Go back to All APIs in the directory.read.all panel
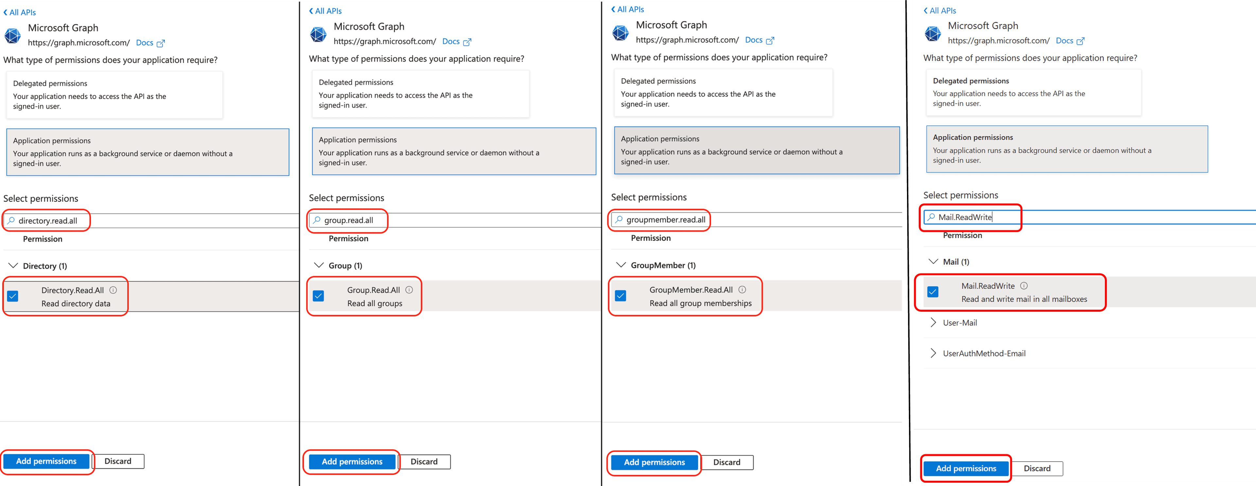 coord(20,12)
